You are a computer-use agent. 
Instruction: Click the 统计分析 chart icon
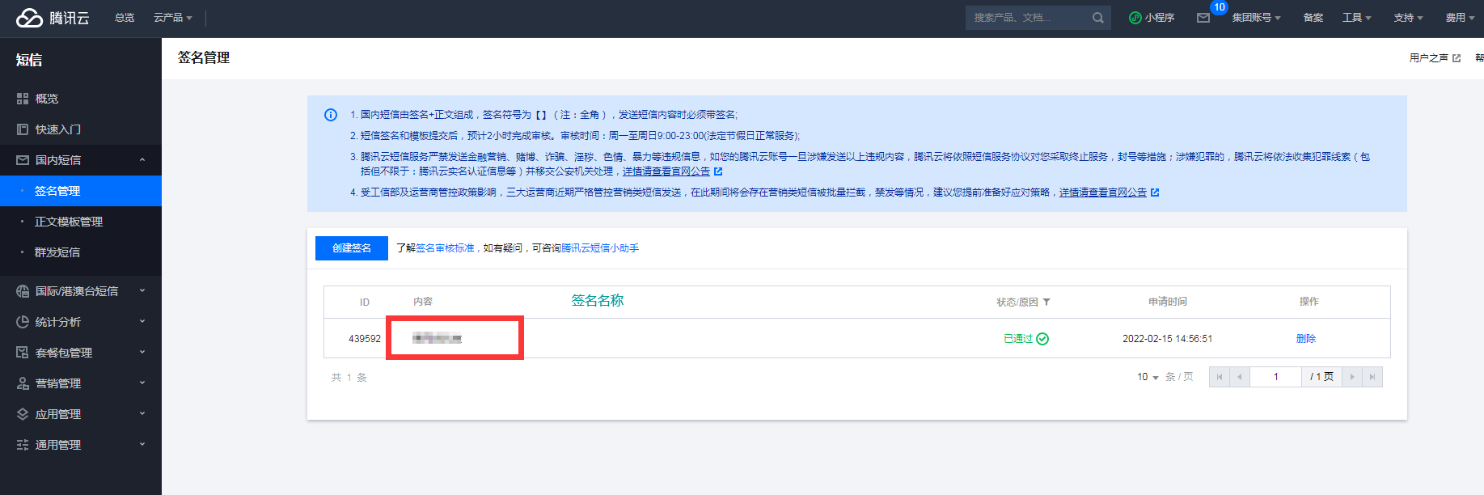23,322
